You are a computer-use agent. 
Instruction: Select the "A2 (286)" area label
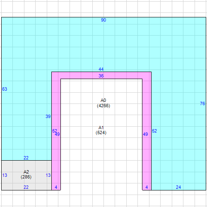click(26, 174)
